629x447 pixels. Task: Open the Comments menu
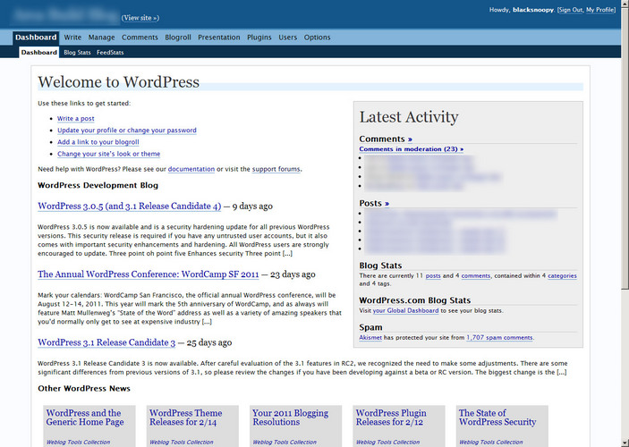[140, 38]
